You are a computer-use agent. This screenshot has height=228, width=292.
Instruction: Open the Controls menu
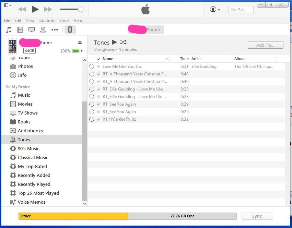[x=47, y=21]
